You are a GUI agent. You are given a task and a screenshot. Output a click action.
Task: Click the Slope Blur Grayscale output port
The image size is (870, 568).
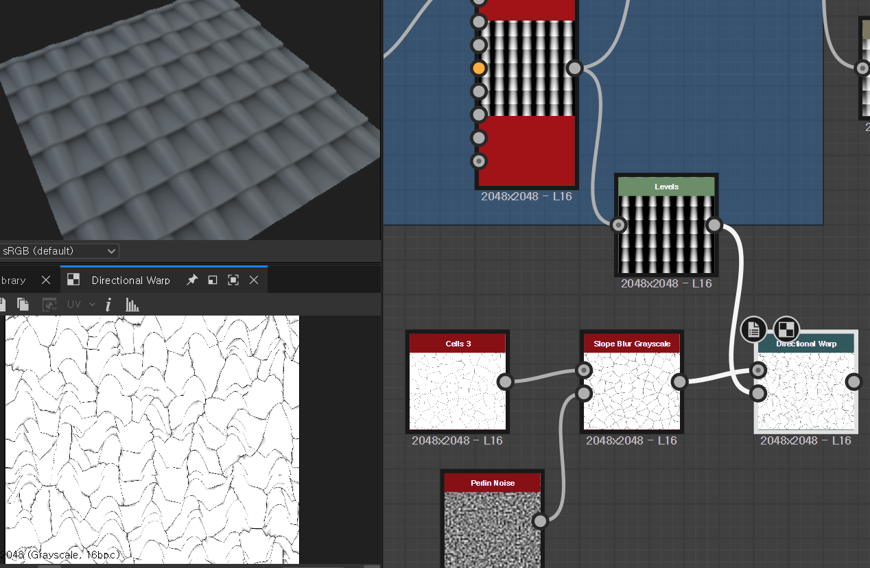pos(679,381)
